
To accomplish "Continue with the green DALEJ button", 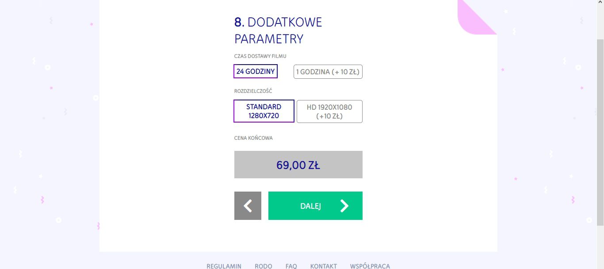I will point(315,206).
